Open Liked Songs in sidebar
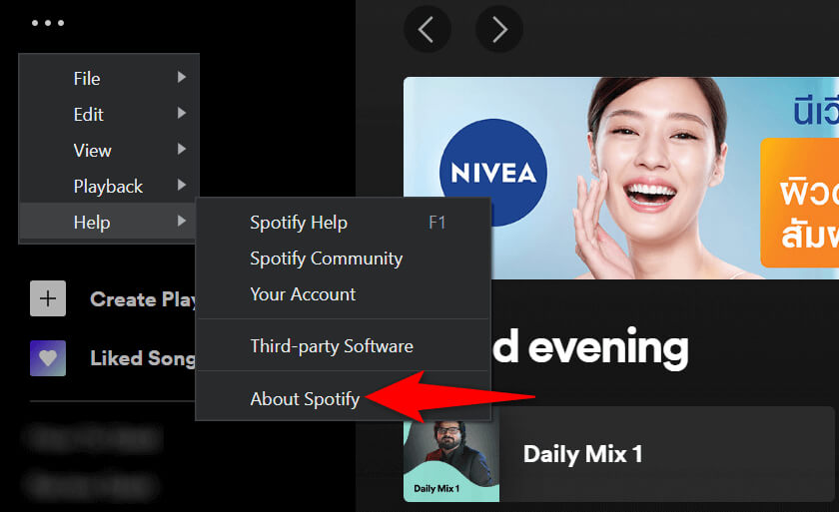 [x=143, y=358]
